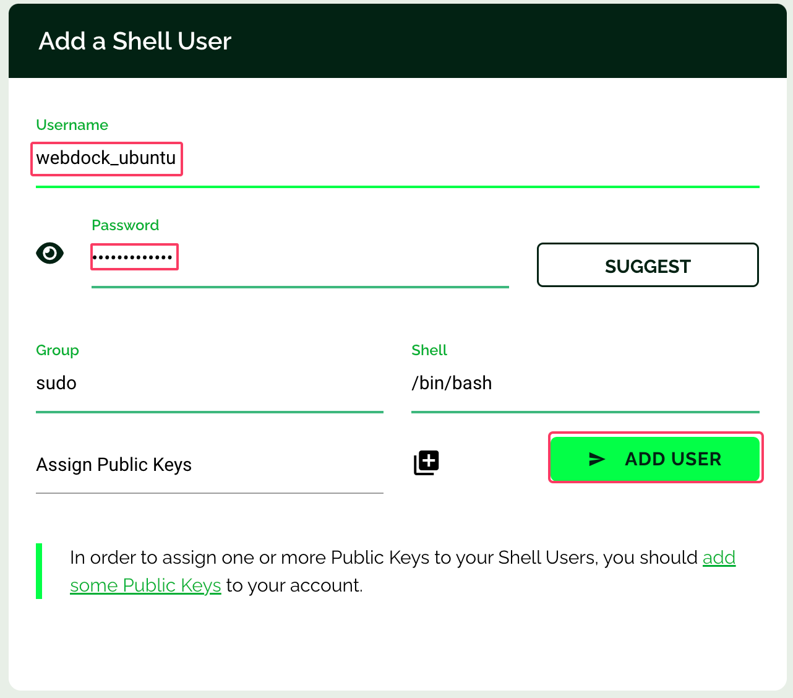Click 'to your account.' text in the note

point(294,585)
